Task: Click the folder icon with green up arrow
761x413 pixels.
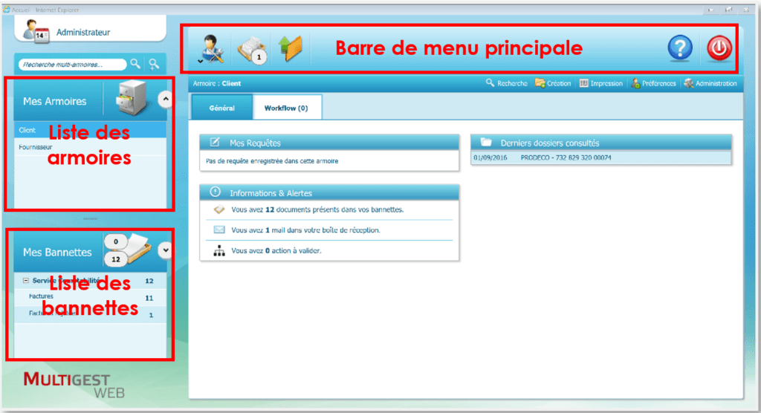Action: tap(291, 48)
